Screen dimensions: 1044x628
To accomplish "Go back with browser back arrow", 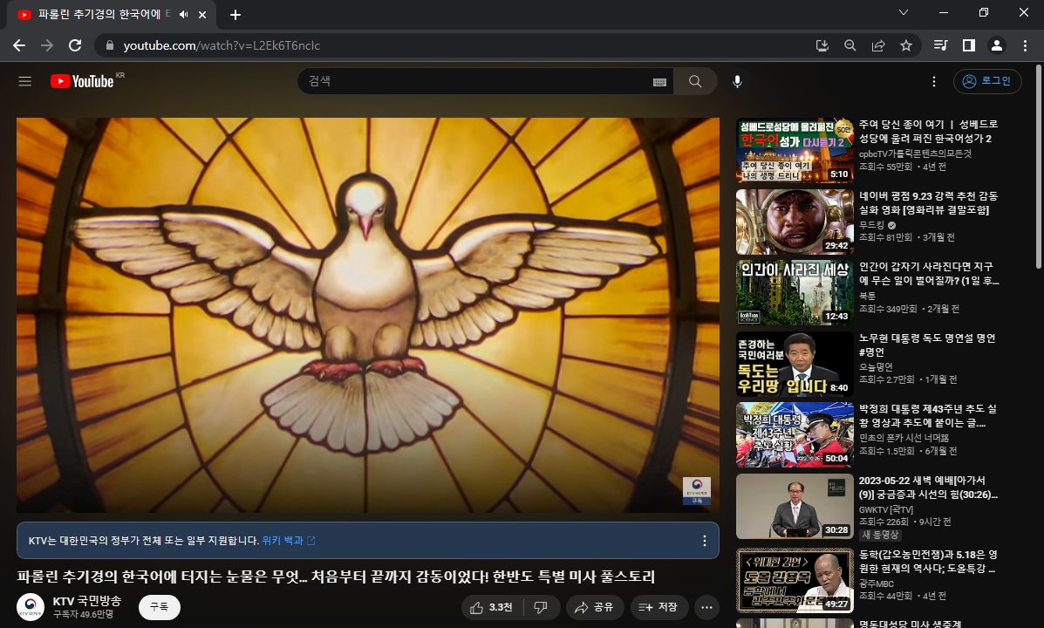I will [19, 45].
